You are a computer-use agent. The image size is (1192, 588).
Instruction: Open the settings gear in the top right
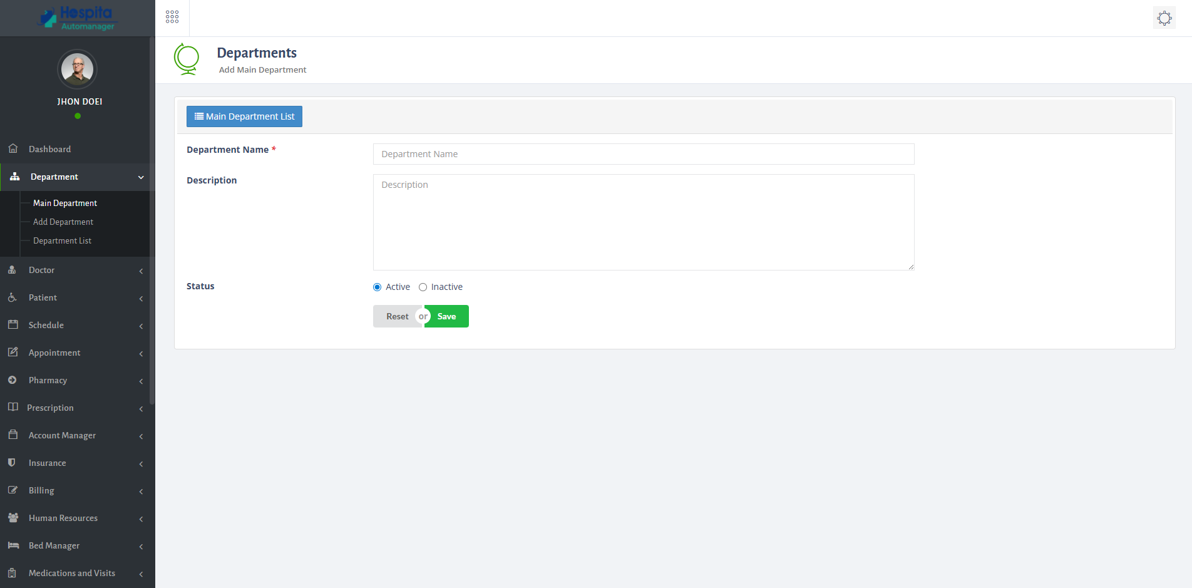coord(1164,18)
